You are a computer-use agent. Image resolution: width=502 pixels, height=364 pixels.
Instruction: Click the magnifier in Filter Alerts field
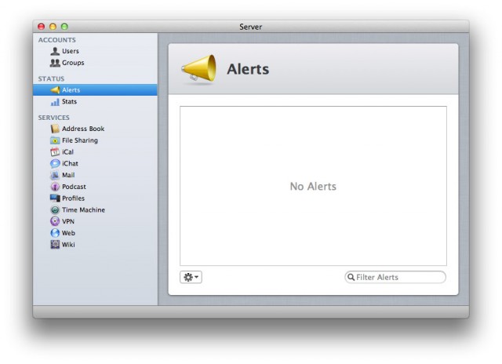351,277
